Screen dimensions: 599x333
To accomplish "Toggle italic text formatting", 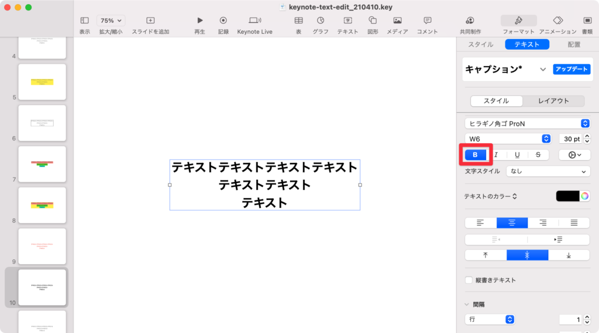I will [x=497, y=155].
